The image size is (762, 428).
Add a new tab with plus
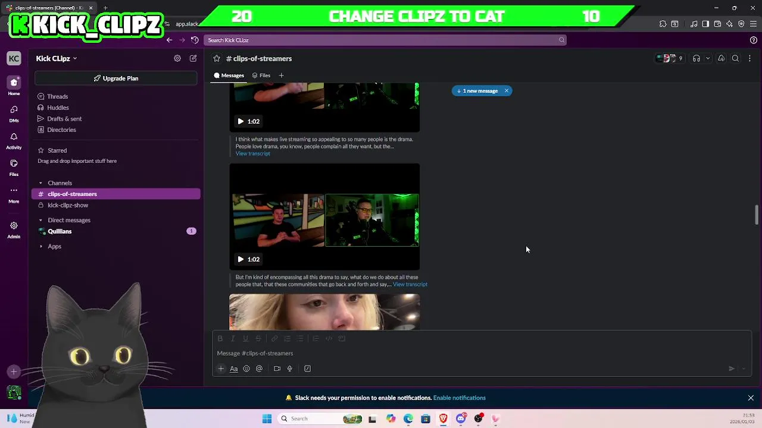pyautogui.click(x=281, y=75)
